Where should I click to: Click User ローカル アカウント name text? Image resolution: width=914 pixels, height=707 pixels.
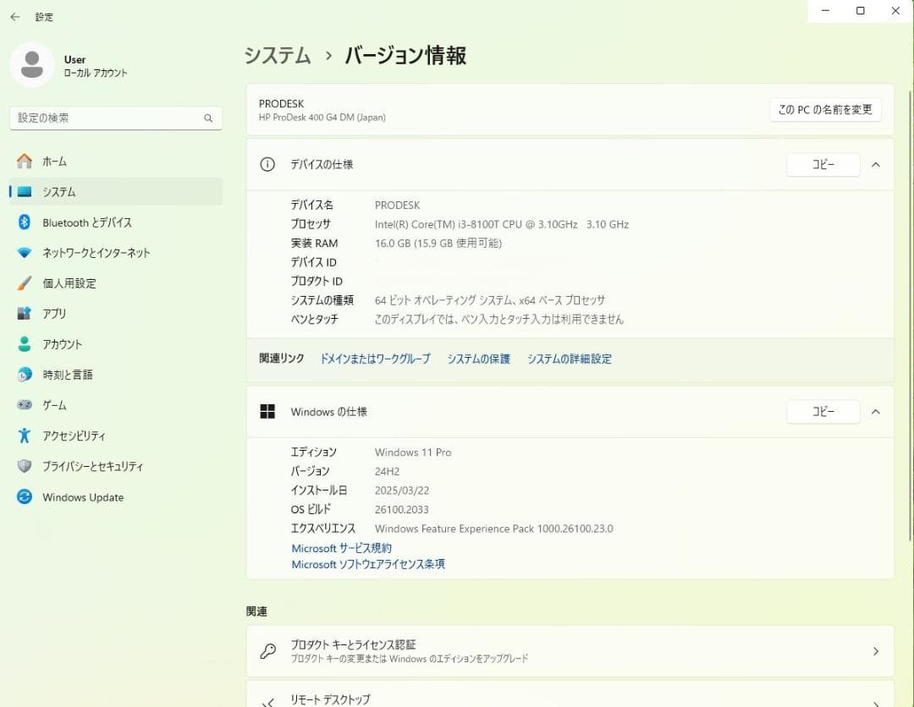tap(95, 66)
